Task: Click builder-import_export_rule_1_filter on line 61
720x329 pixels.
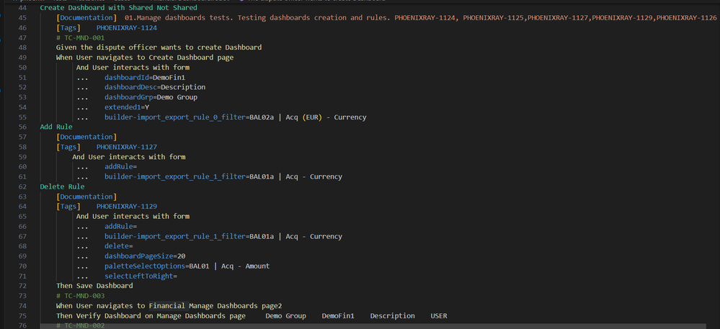Action: click(x=175, y=176)
